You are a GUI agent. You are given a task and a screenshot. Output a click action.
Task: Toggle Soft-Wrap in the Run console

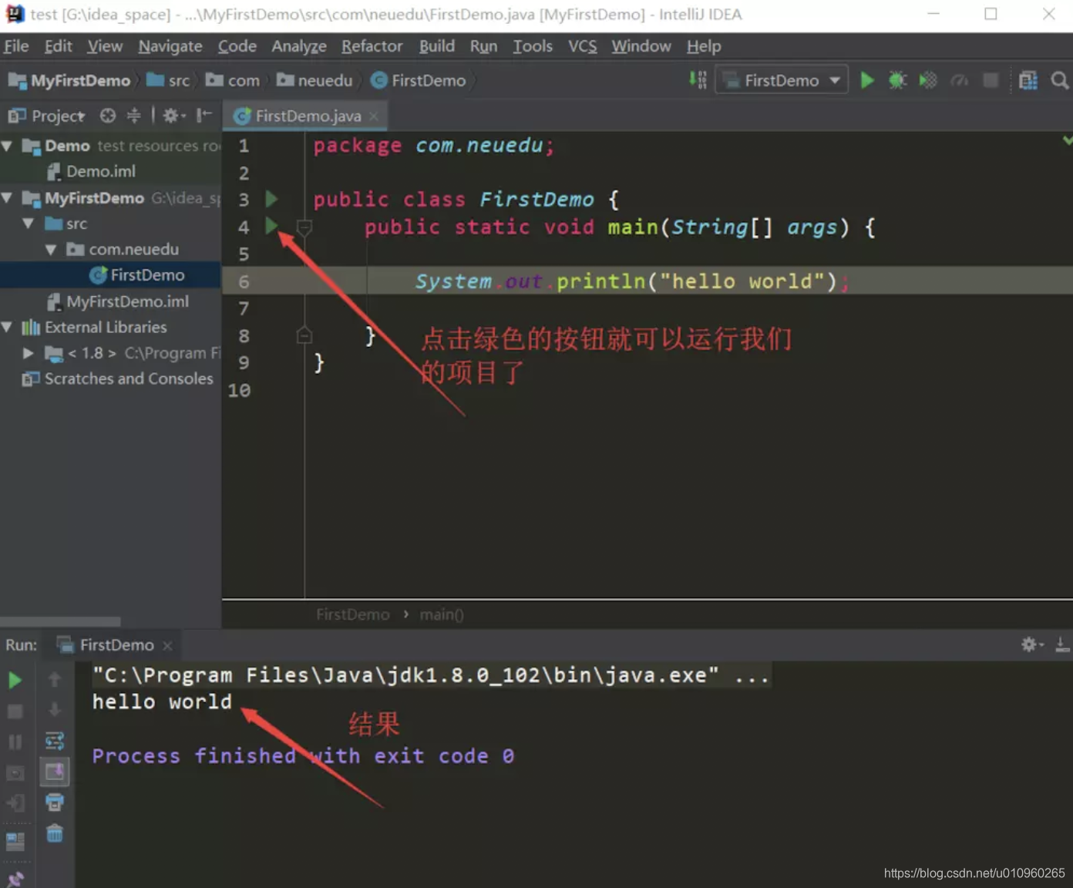[x=55, y=741]
